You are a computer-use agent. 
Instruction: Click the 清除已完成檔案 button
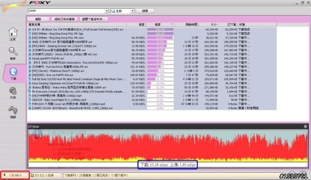(x=65, y=19)
